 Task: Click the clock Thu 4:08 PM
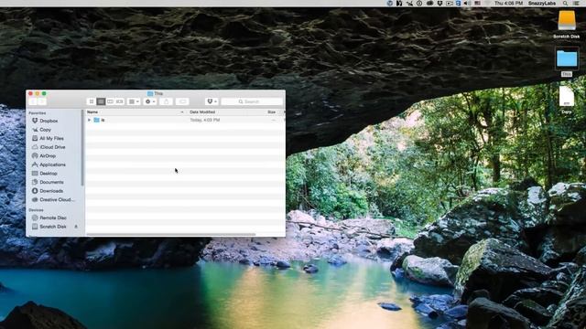point(509,4)
